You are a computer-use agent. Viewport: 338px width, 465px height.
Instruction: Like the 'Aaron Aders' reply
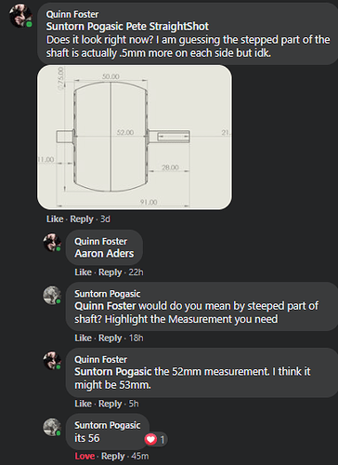(x=83, y=272)
